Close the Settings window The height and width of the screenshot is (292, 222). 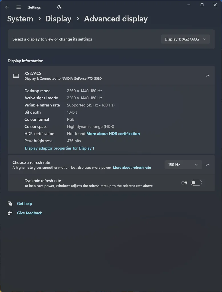tap(215, 5)
